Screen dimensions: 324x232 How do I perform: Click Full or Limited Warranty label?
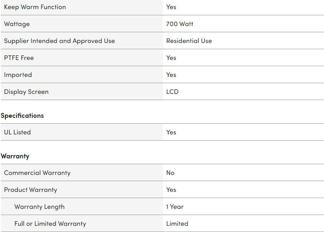(x=50, y=224)
